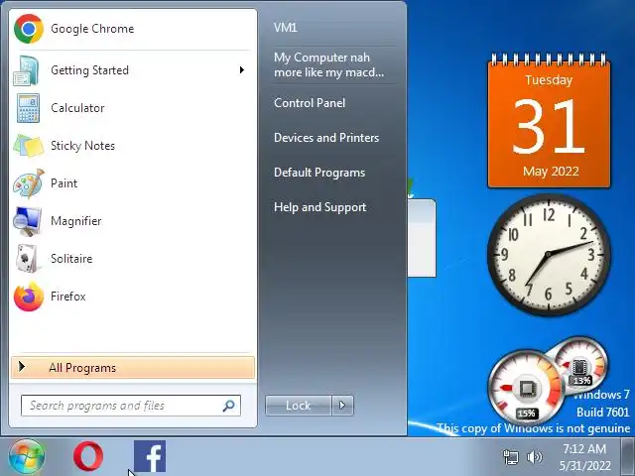Screen dimensions: 635x476
Task: Open Opera from the taskbar
Action: [88, 456]
